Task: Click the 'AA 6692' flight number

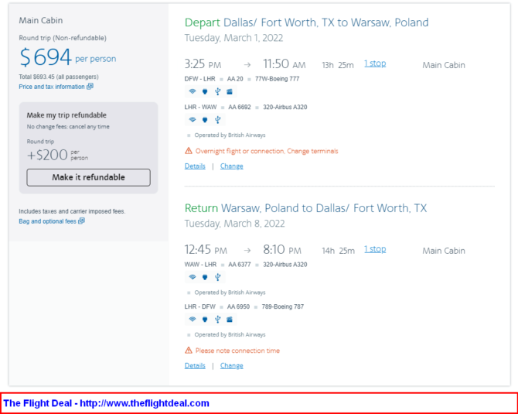Action: [x=240, y=107]
